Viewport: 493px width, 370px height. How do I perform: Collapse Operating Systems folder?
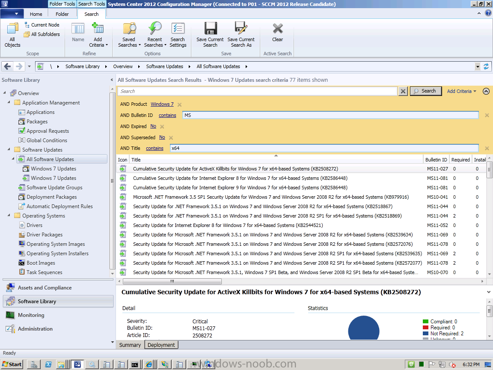pyautogui.click(x=9, y=215)
